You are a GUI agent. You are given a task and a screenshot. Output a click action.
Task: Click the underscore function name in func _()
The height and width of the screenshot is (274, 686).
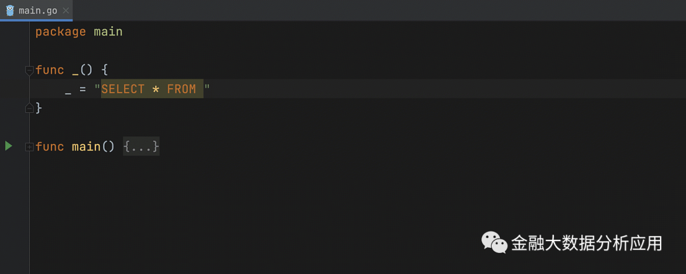point(76,71)
